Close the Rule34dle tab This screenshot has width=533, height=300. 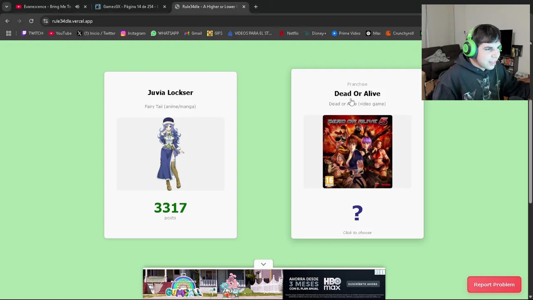[x=244, y=7]
